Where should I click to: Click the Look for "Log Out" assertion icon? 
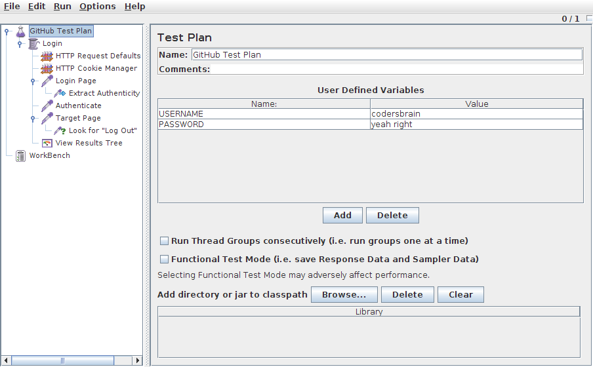(60, 130)
